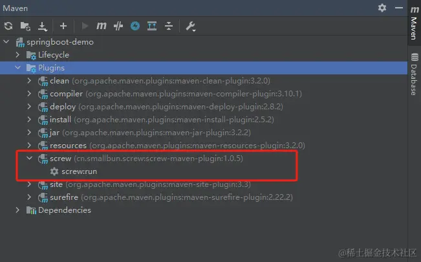Select springboot-demo project row

click(204, 41)
